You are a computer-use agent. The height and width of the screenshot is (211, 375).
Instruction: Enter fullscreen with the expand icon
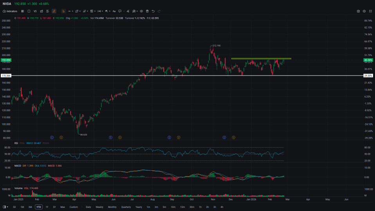370,11
